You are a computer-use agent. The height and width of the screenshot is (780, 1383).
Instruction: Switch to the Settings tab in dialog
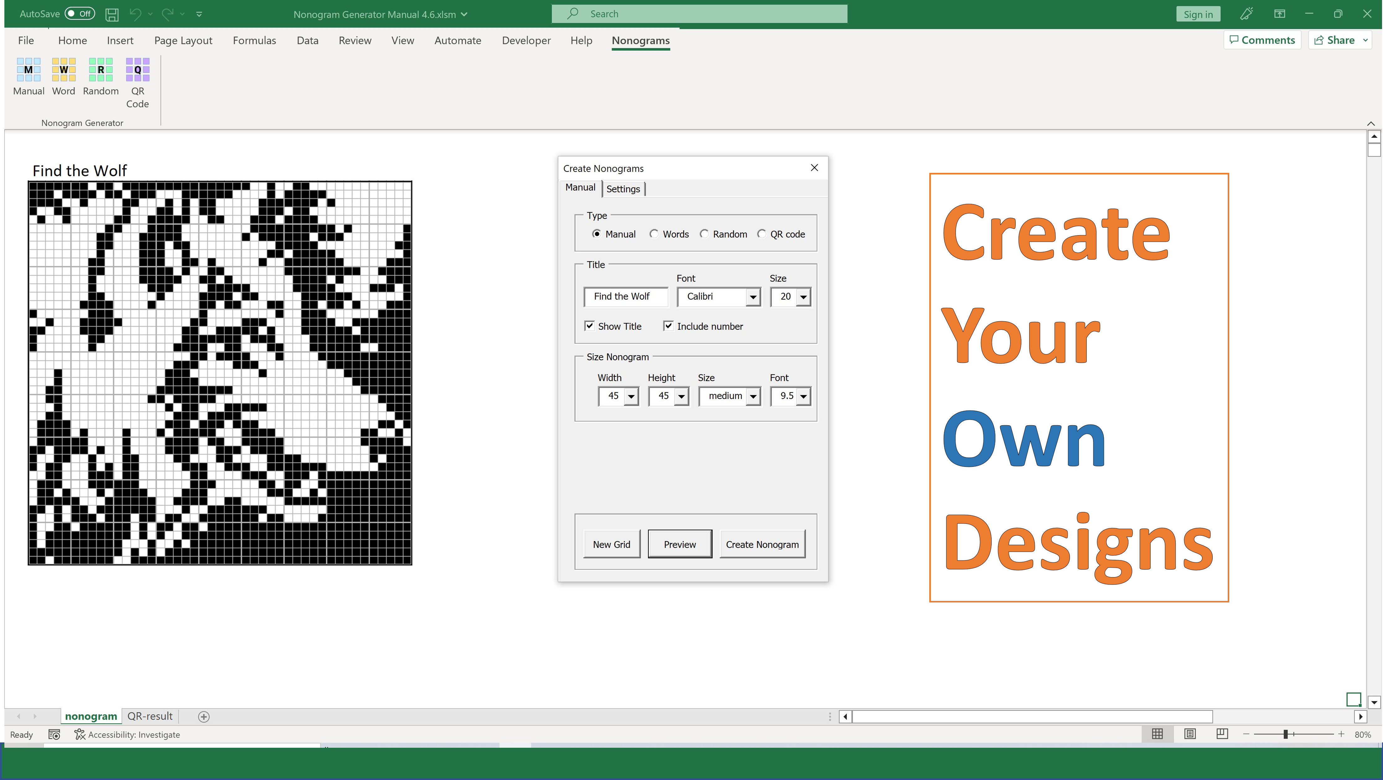[x=623, y=189]
